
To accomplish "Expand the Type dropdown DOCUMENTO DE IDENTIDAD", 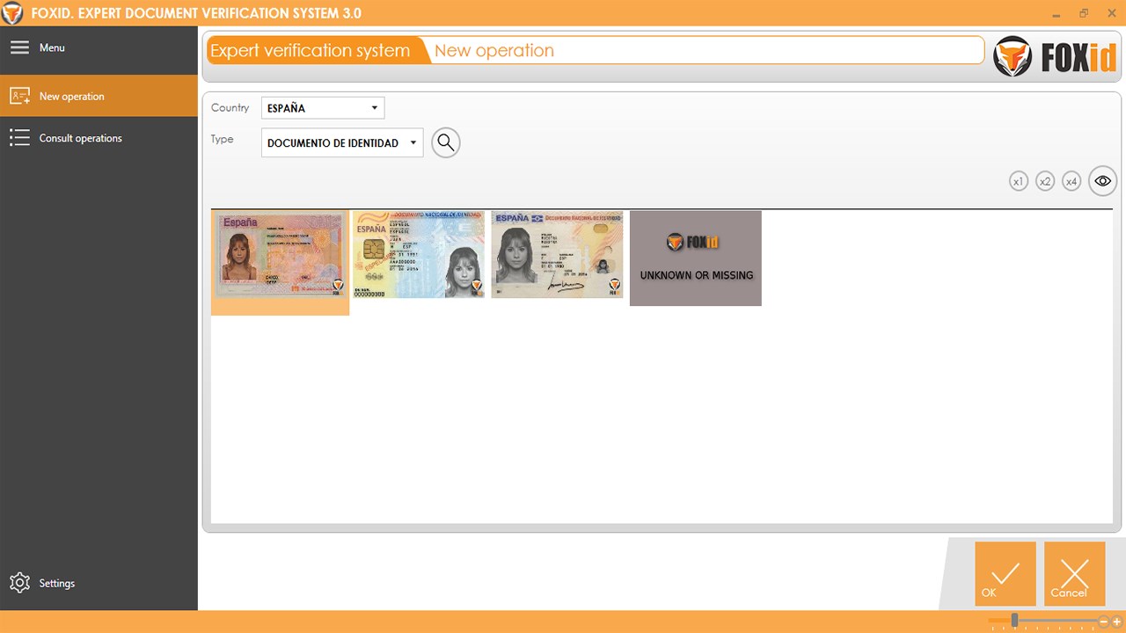I will pyautogui.click(x=342, y=142).
